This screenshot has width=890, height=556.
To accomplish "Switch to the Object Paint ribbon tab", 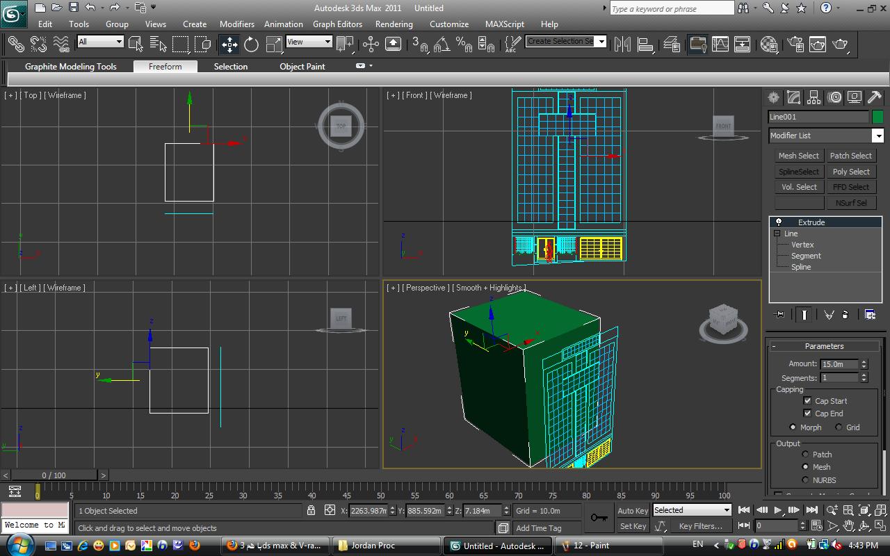I will point(302,67).
